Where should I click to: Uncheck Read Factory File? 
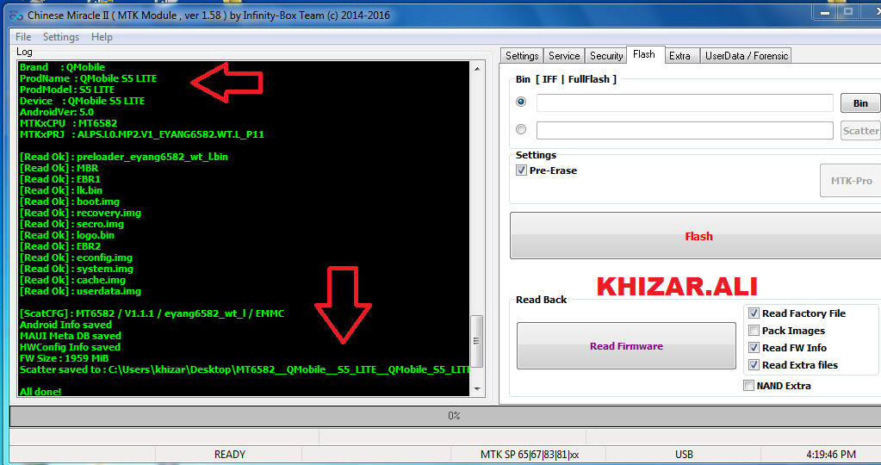point(754,313)
